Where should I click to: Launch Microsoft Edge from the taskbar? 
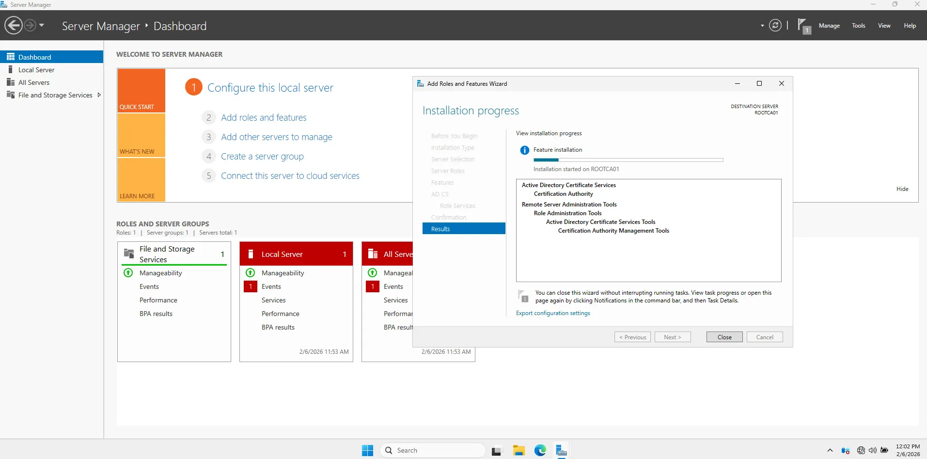point(540,450)
